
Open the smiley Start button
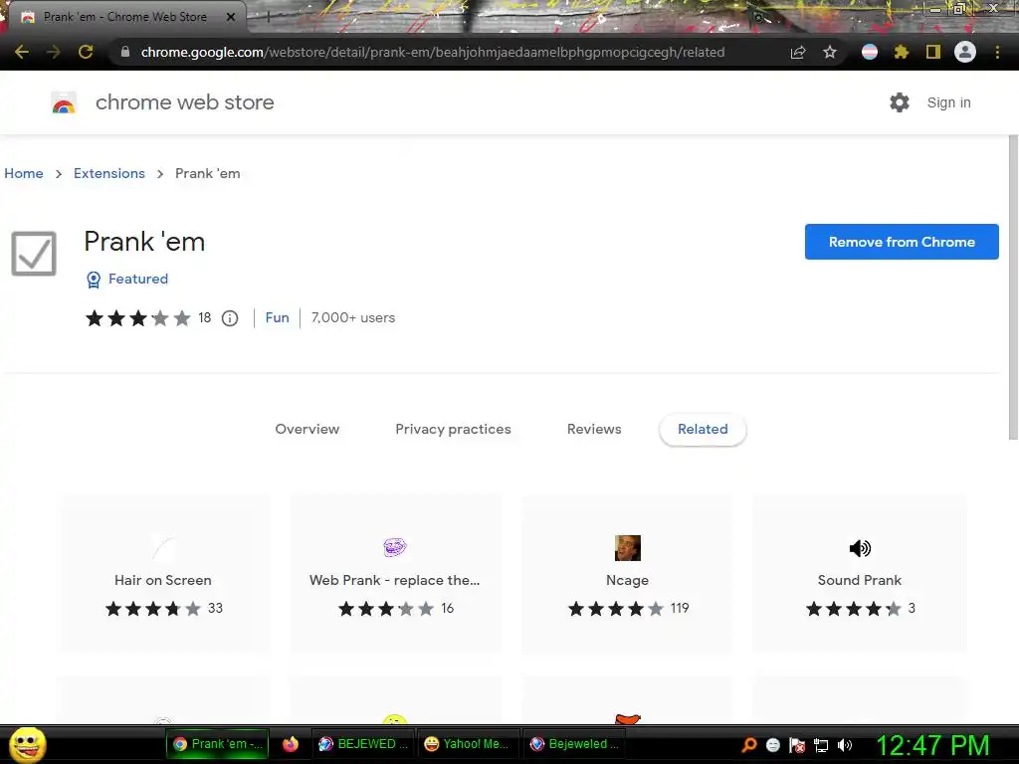(28, 744)
